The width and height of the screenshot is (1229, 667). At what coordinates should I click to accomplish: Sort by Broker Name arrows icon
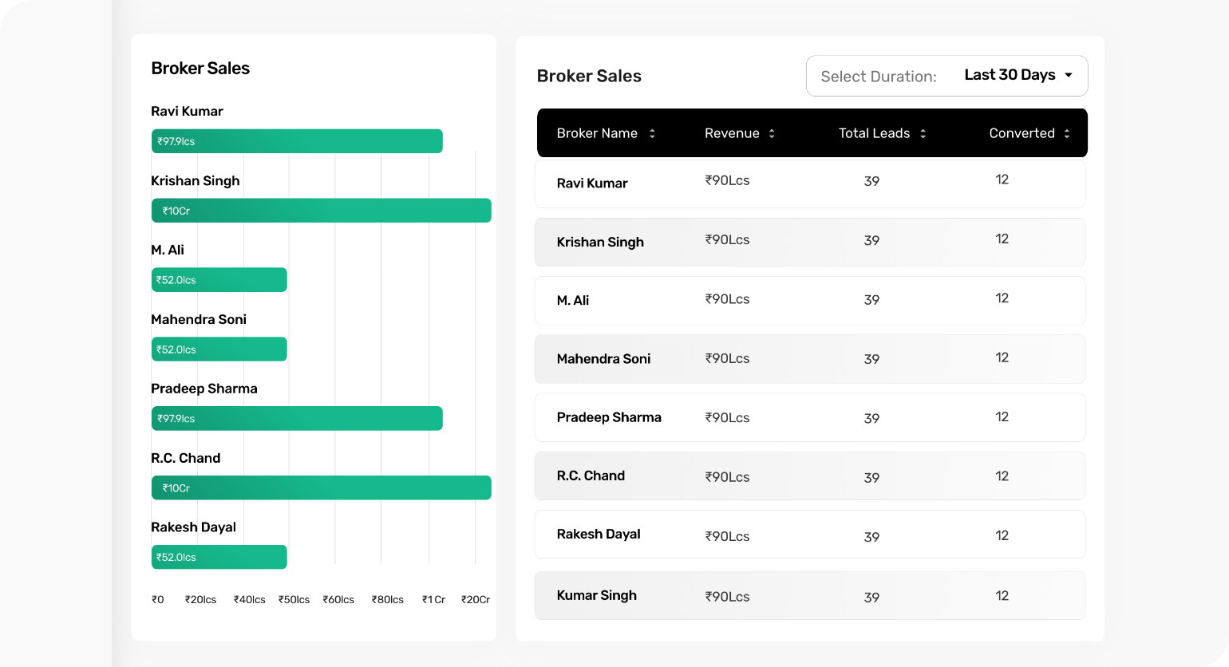[652, 133]
